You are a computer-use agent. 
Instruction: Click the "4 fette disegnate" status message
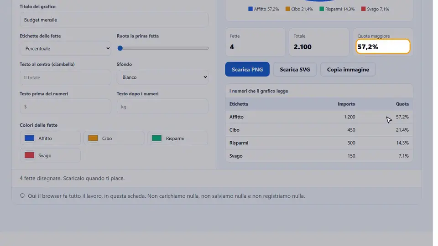point(72,178)
